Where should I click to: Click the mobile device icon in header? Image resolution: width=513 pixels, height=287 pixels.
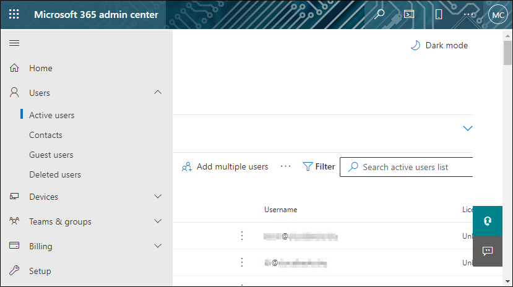tap(439, 14)
